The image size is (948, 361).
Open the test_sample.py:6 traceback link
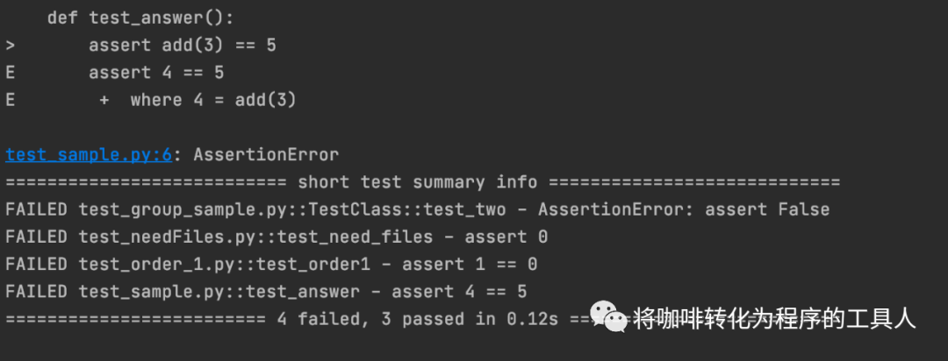coord(89,155)
